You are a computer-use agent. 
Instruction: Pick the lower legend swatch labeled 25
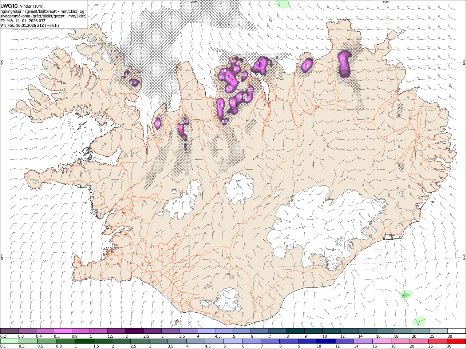click(438, 341)
